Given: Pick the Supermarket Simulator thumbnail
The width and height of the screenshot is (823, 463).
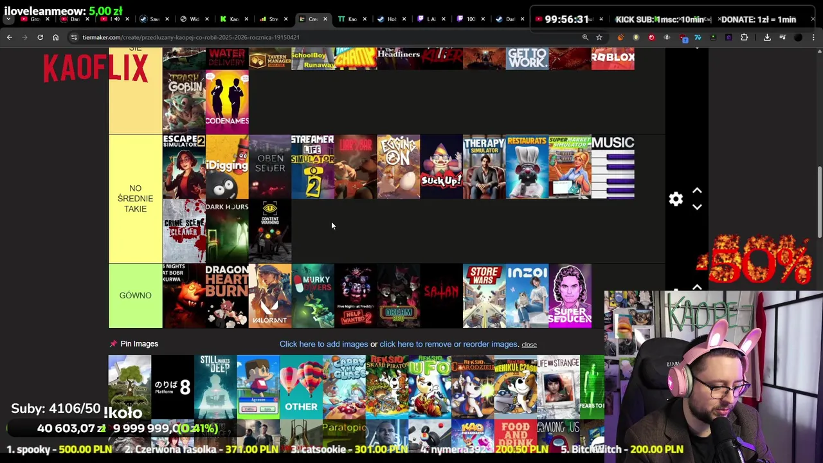Looking at the screenshot, I should coord(570,167).
